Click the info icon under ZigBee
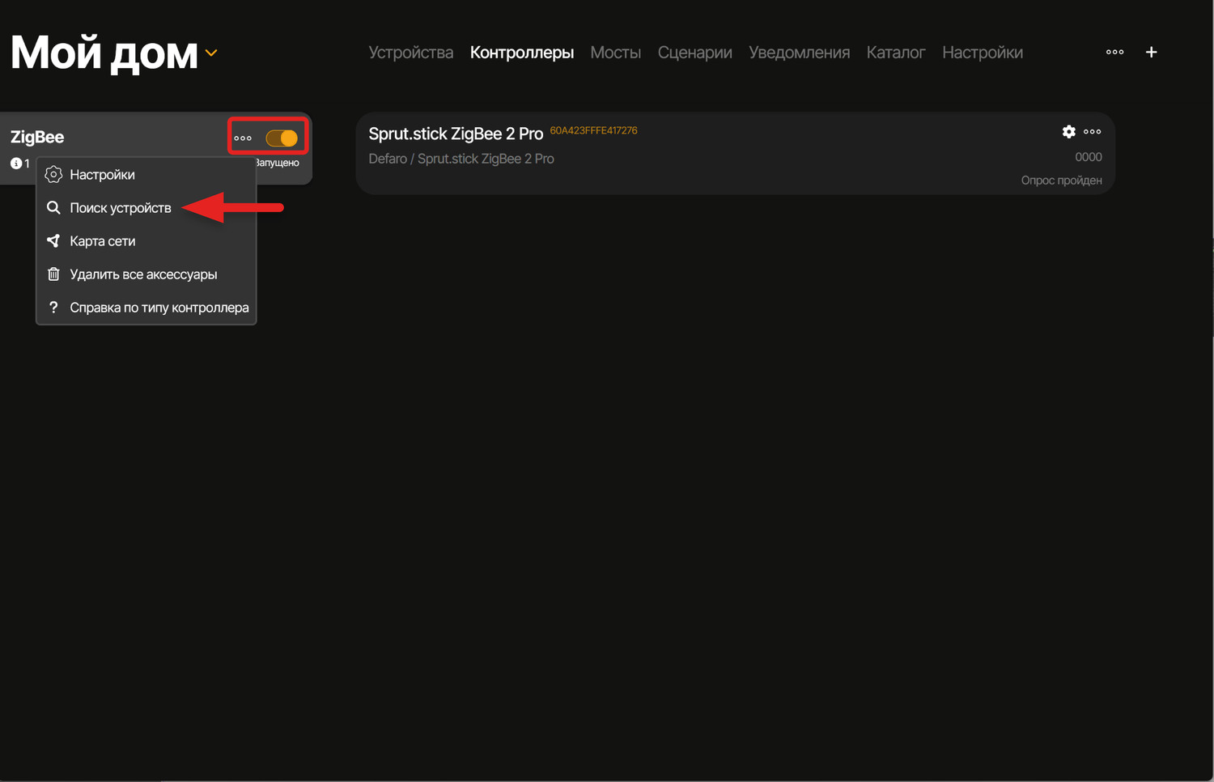Image resolution: width=1214 pixels, height=782 pixels. click(x=16, y=164)
